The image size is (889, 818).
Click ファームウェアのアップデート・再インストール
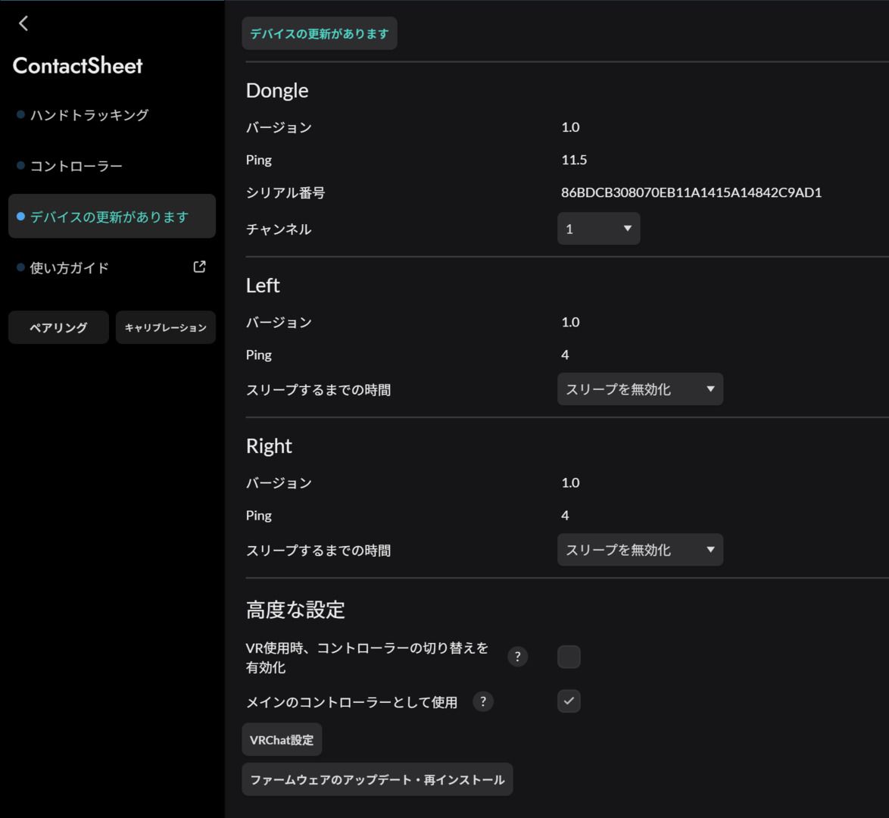click(377, 779)
